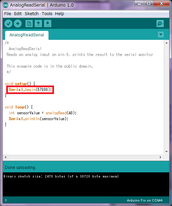The image size is (172, 206).
Task: Create a new sketch with New icon
Action: tap(29, 24)
